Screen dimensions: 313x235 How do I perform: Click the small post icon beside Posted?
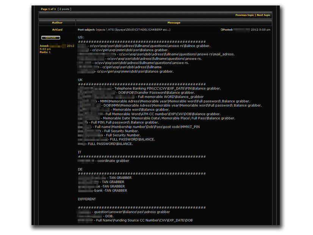pyautogui.click(x=222, y=30)
